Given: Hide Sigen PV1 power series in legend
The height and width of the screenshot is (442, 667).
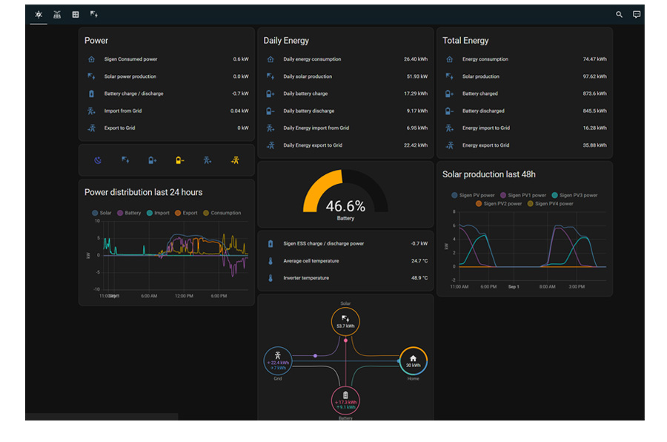Looking at the screenshot, I should (522, 195).
